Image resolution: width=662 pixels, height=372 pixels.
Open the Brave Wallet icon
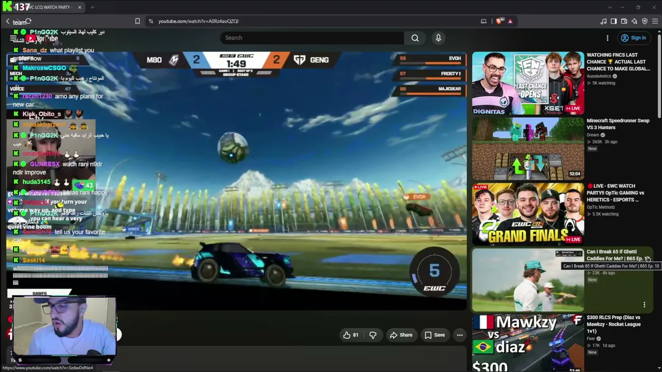click(x=624, y=21)
